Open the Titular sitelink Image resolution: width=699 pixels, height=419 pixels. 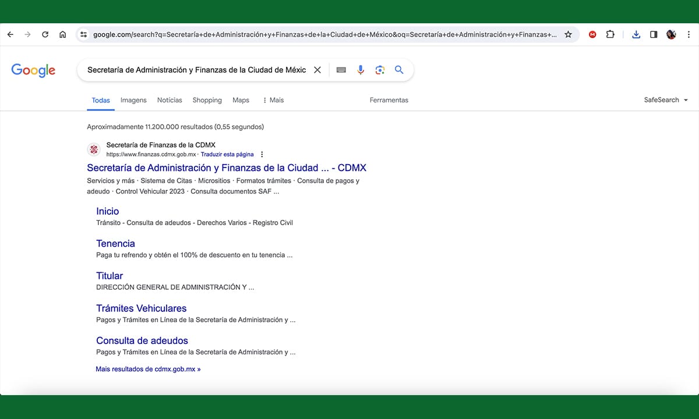tap(110, 276)
